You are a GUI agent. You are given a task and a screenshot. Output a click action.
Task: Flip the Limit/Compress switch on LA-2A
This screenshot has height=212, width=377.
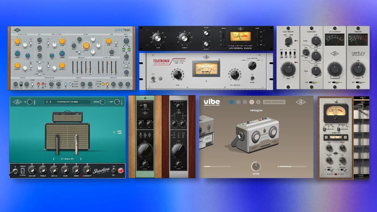click(x=153, y=78)
